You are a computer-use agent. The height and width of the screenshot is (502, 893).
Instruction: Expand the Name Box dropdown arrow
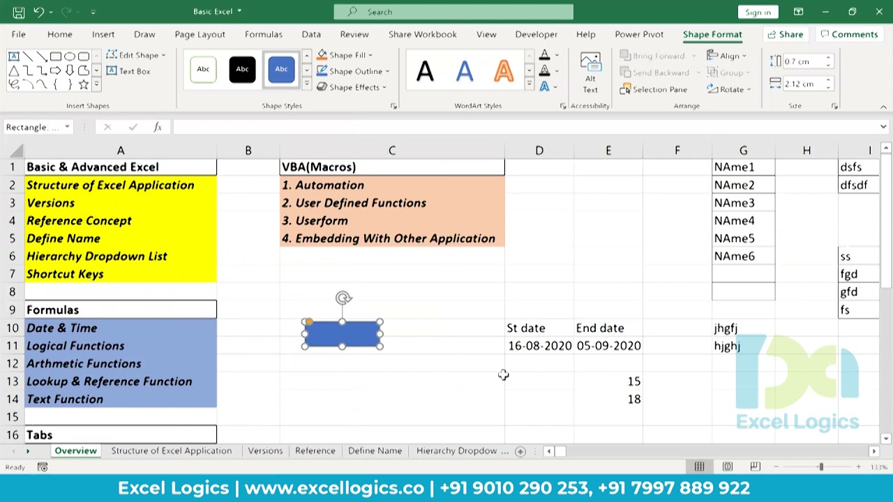pos(67,127)
